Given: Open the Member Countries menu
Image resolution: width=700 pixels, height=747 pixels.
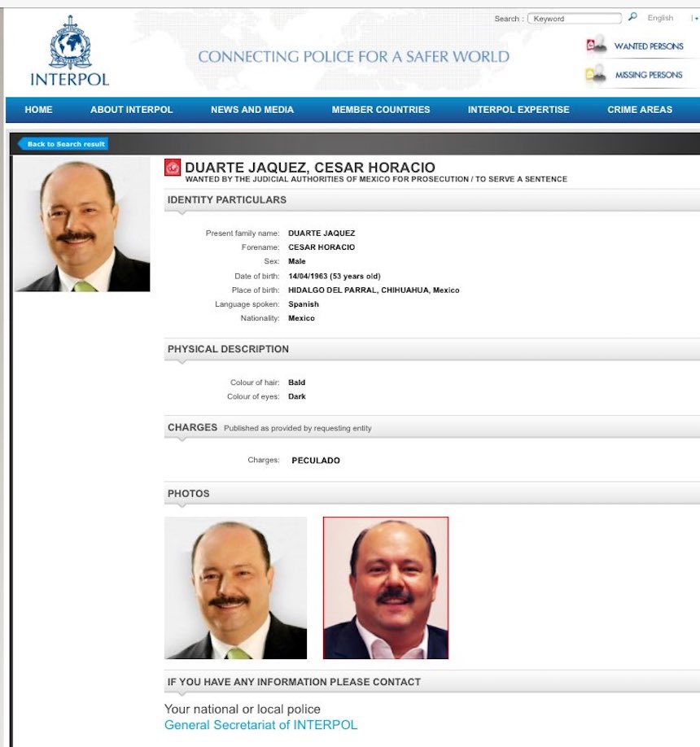Looking at the screenshot, I should click(x=380, y=110).
